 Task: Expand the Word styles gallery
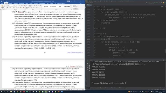(x=71, y=8)
